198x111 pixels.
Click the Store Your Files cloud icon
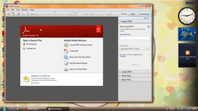click(66, 69)
